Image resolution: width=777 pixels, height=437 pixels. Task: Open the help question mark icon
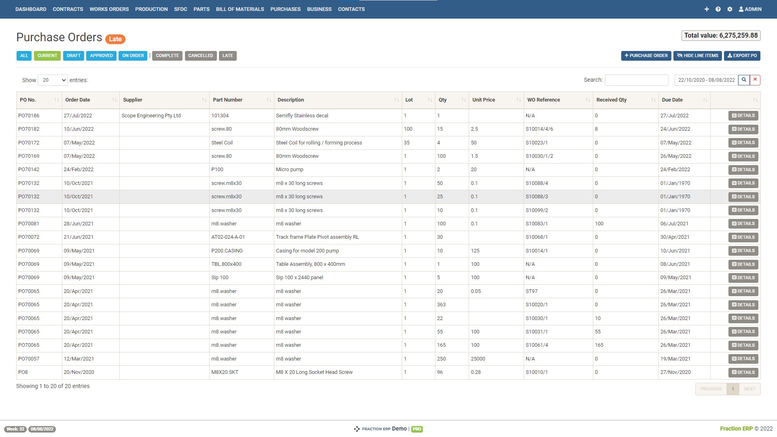(x=718, y=9)
